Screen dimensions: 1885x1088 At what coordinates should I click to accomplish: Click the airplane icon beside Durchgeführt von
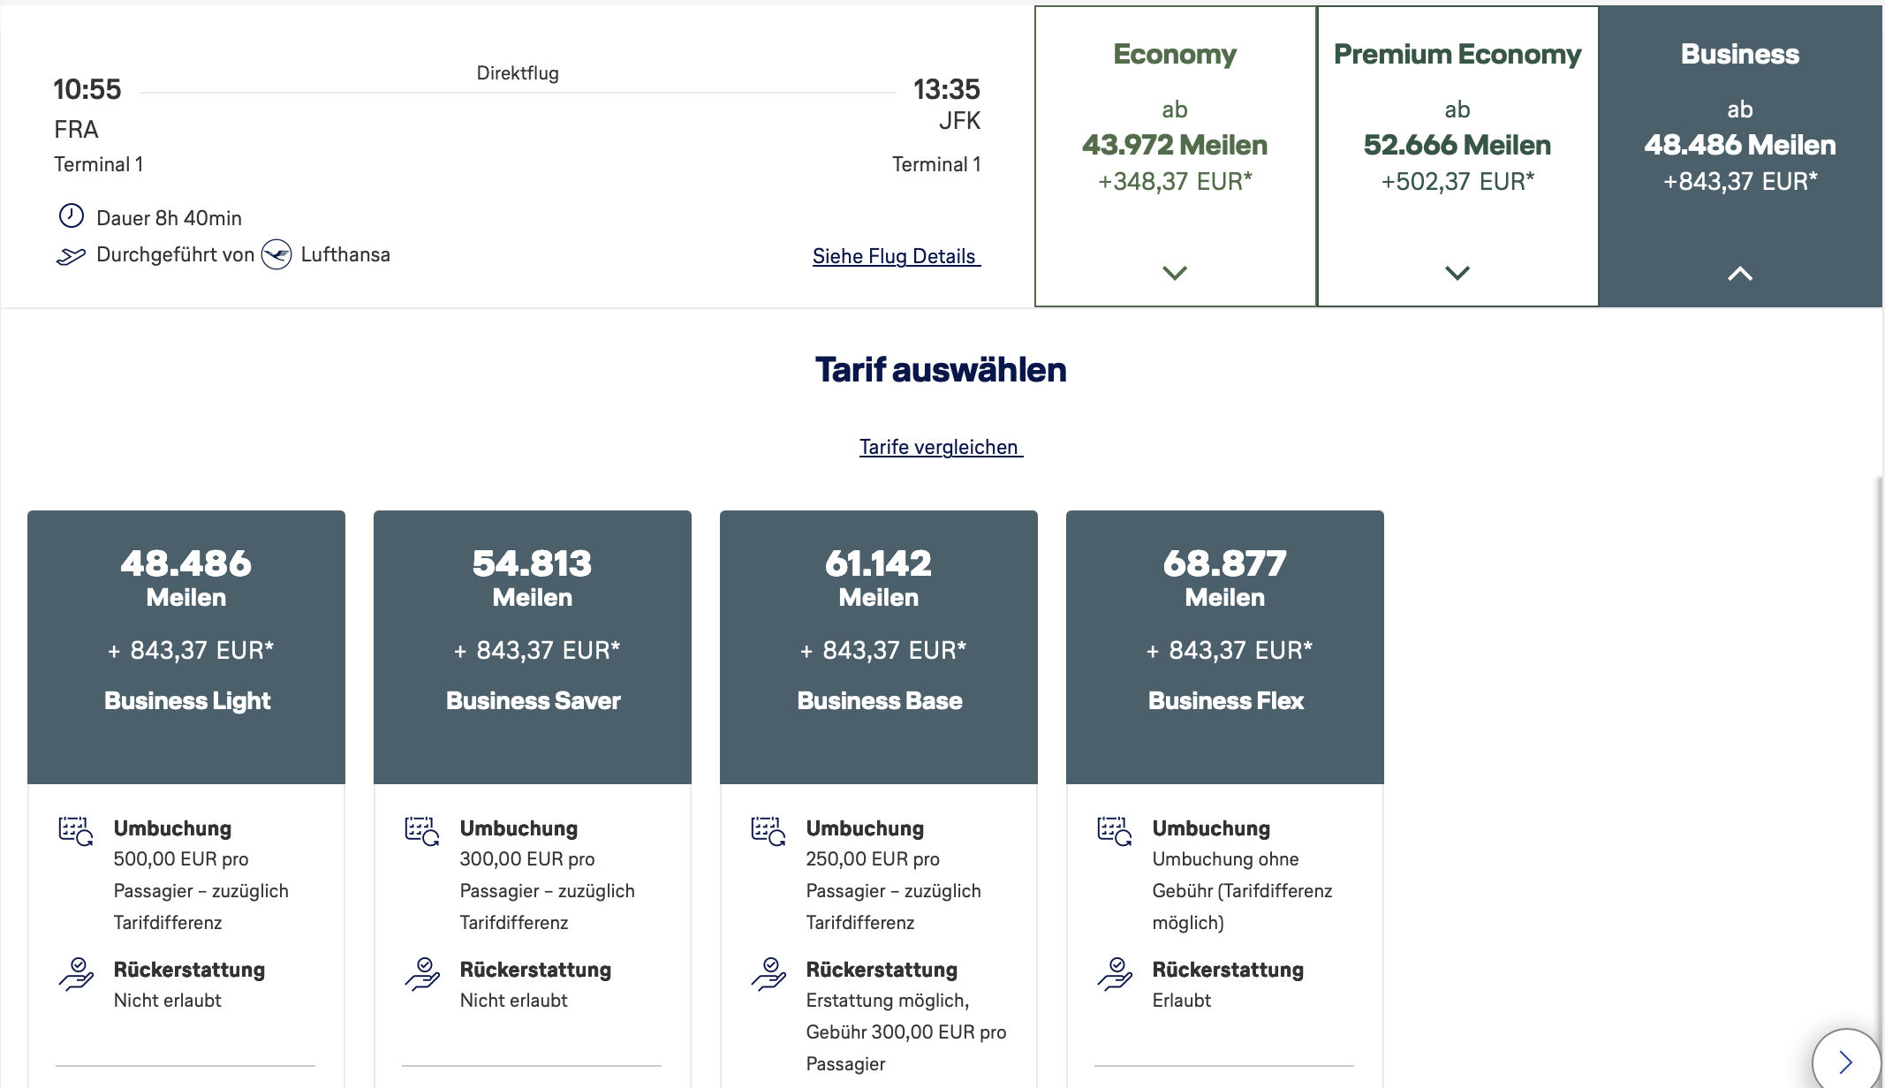point(71,256)
